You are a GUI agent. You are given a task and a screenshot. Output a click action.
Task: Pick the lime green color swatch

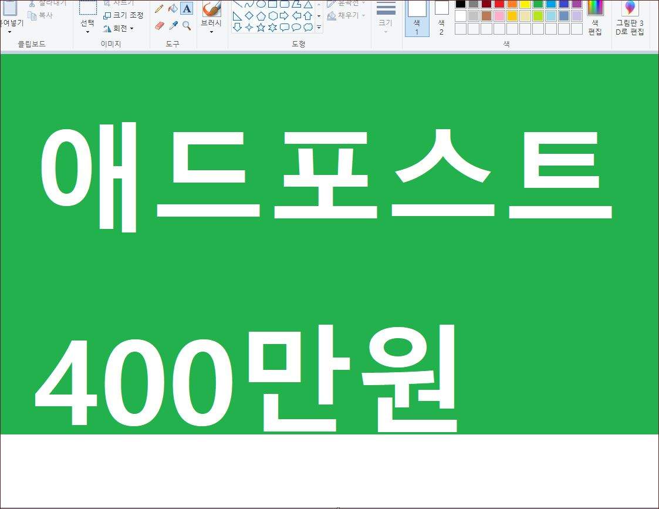point(538,16)
